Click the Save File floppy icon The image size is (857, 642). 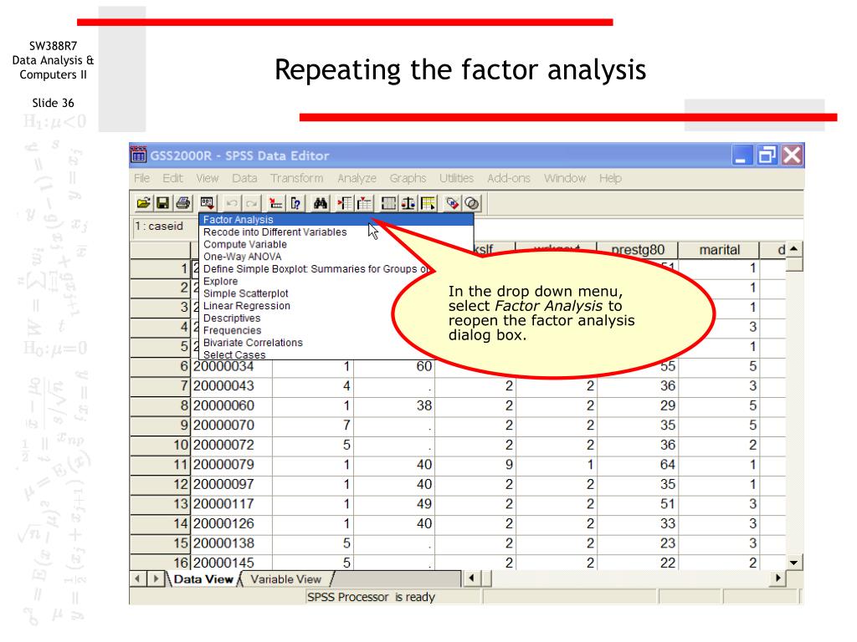pyautogui.click(x=162, y=204)
